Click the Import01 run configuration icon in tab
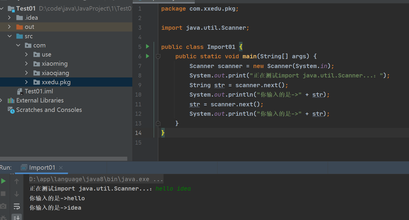Viewport: 409px width, 220px height. (24, 168)
